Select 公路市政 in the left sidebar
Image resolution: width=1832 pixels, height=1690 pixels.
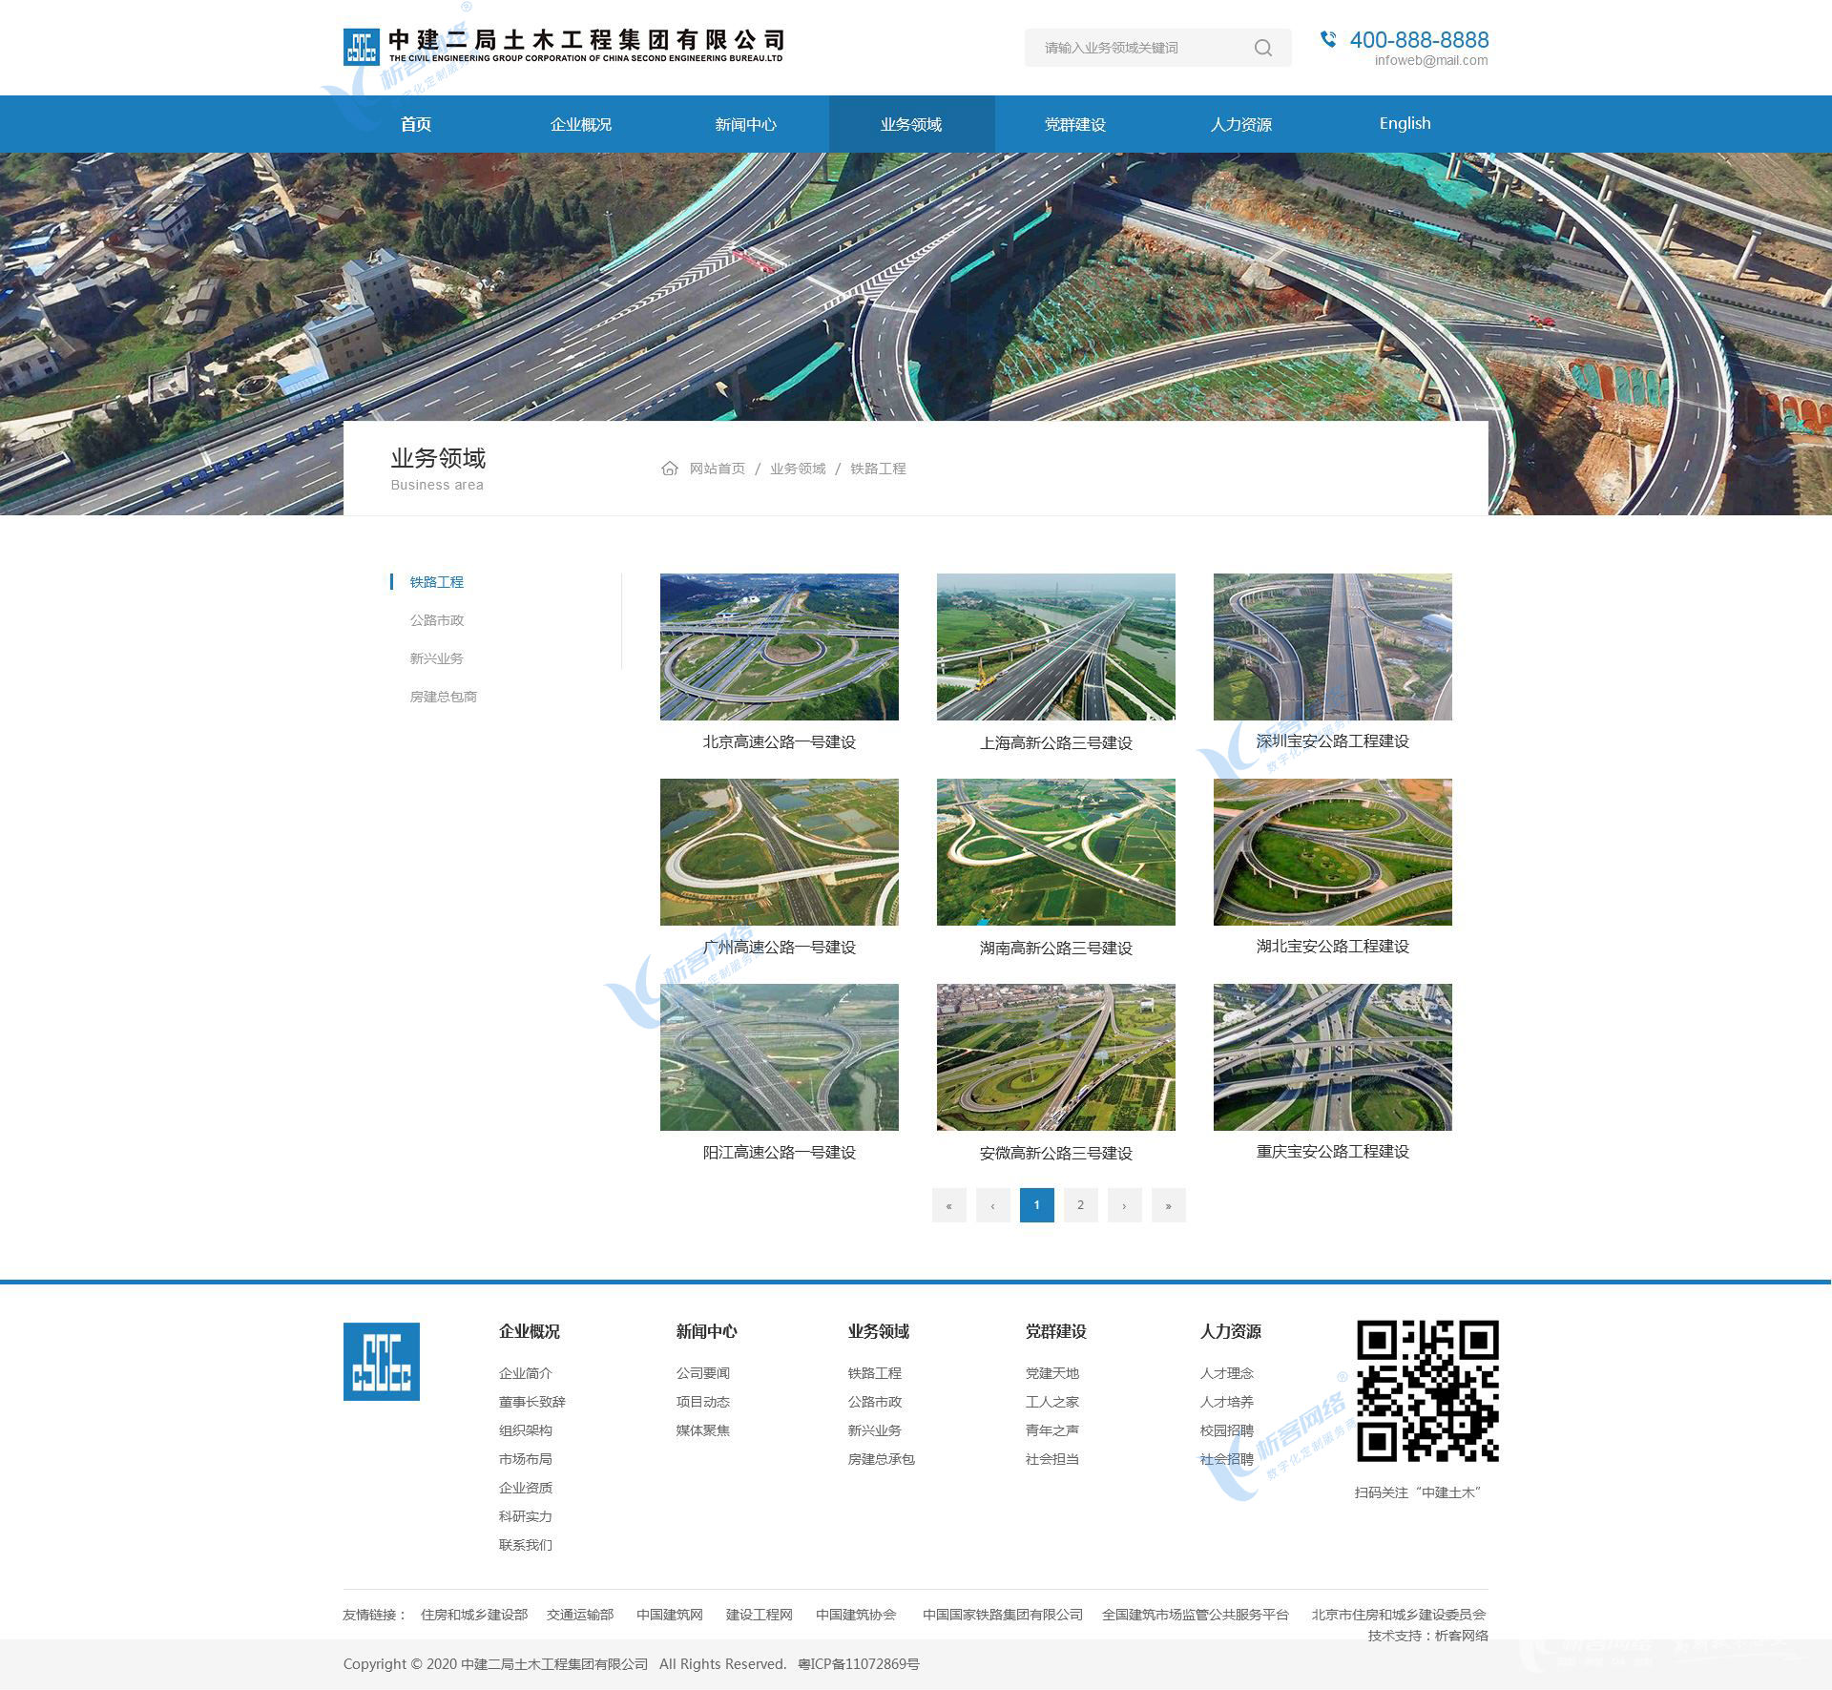coord(437,620)
